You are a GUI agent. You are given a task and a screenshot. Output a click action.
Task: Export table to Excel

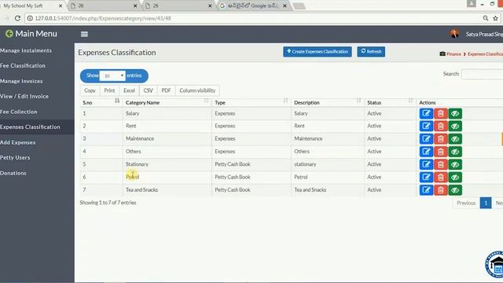pyautogui.click(x=129, y=90)
